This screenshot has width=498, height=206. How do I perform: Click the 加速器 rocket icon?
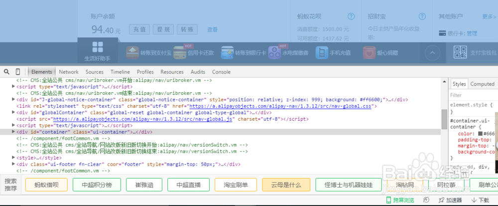click(x=441, y=200)
